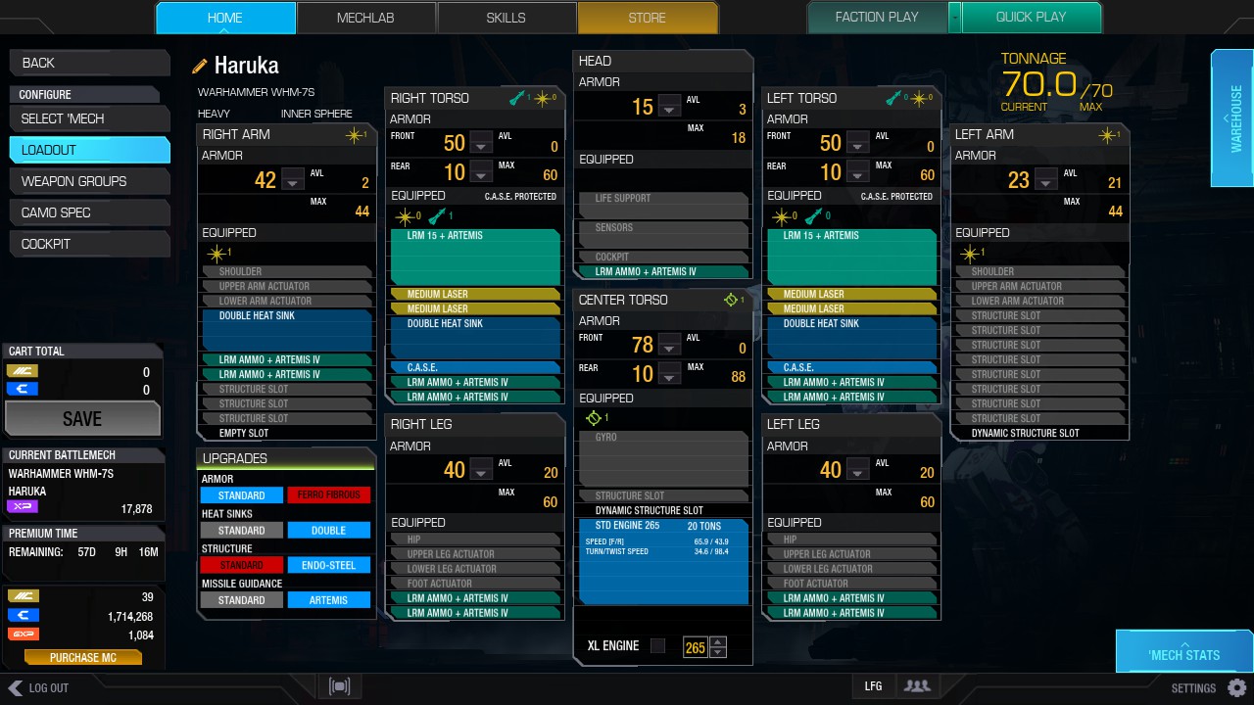Screen dimensions: 1254x705
Task: Go back with the Back button
Action: (89, 63)
